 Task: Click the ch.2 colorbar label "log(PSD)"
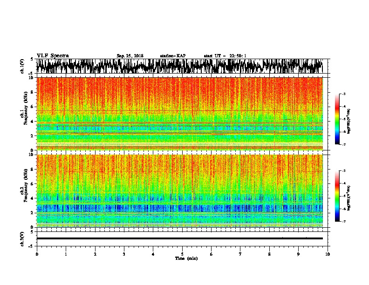click(349, 198)
